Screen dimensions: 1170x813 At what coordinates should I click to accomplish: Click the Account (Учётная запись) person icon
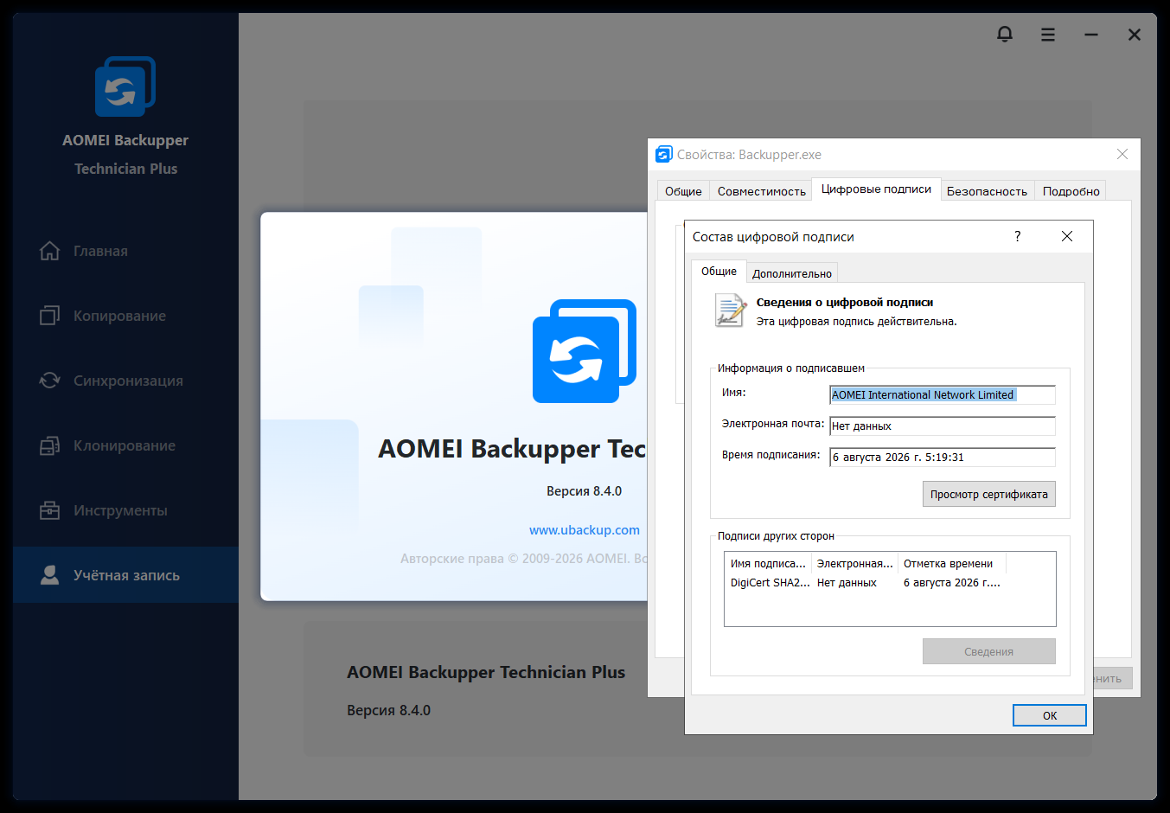[50, 575]
